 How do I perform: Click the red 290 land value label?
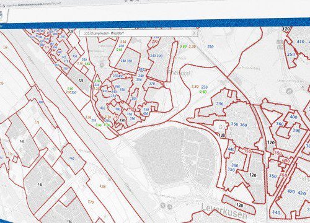tap(154, 42)
